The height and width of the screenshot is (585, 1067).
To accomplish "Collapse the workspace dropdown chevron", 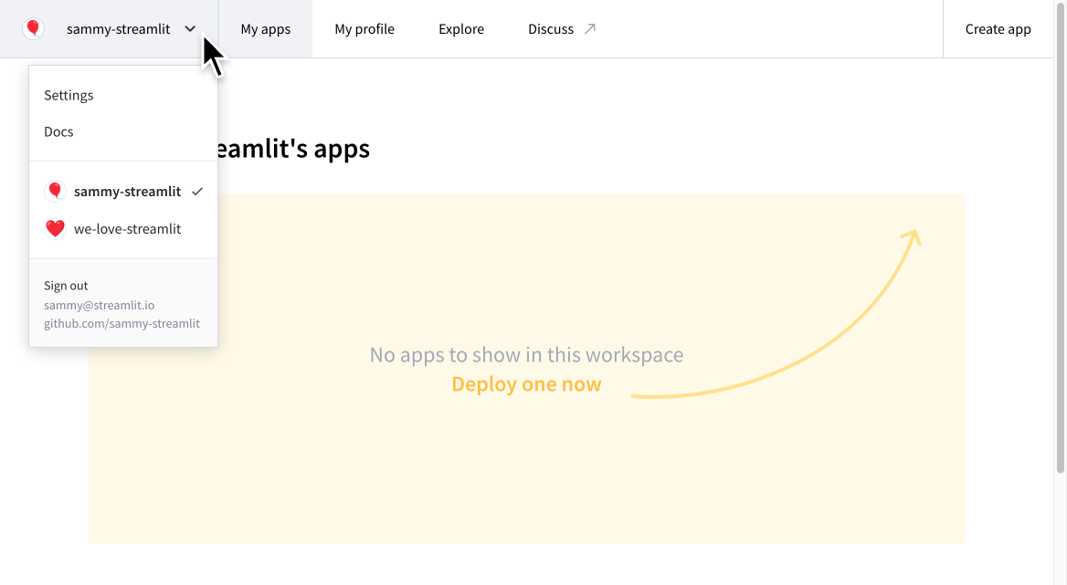I will coord(190,28).
